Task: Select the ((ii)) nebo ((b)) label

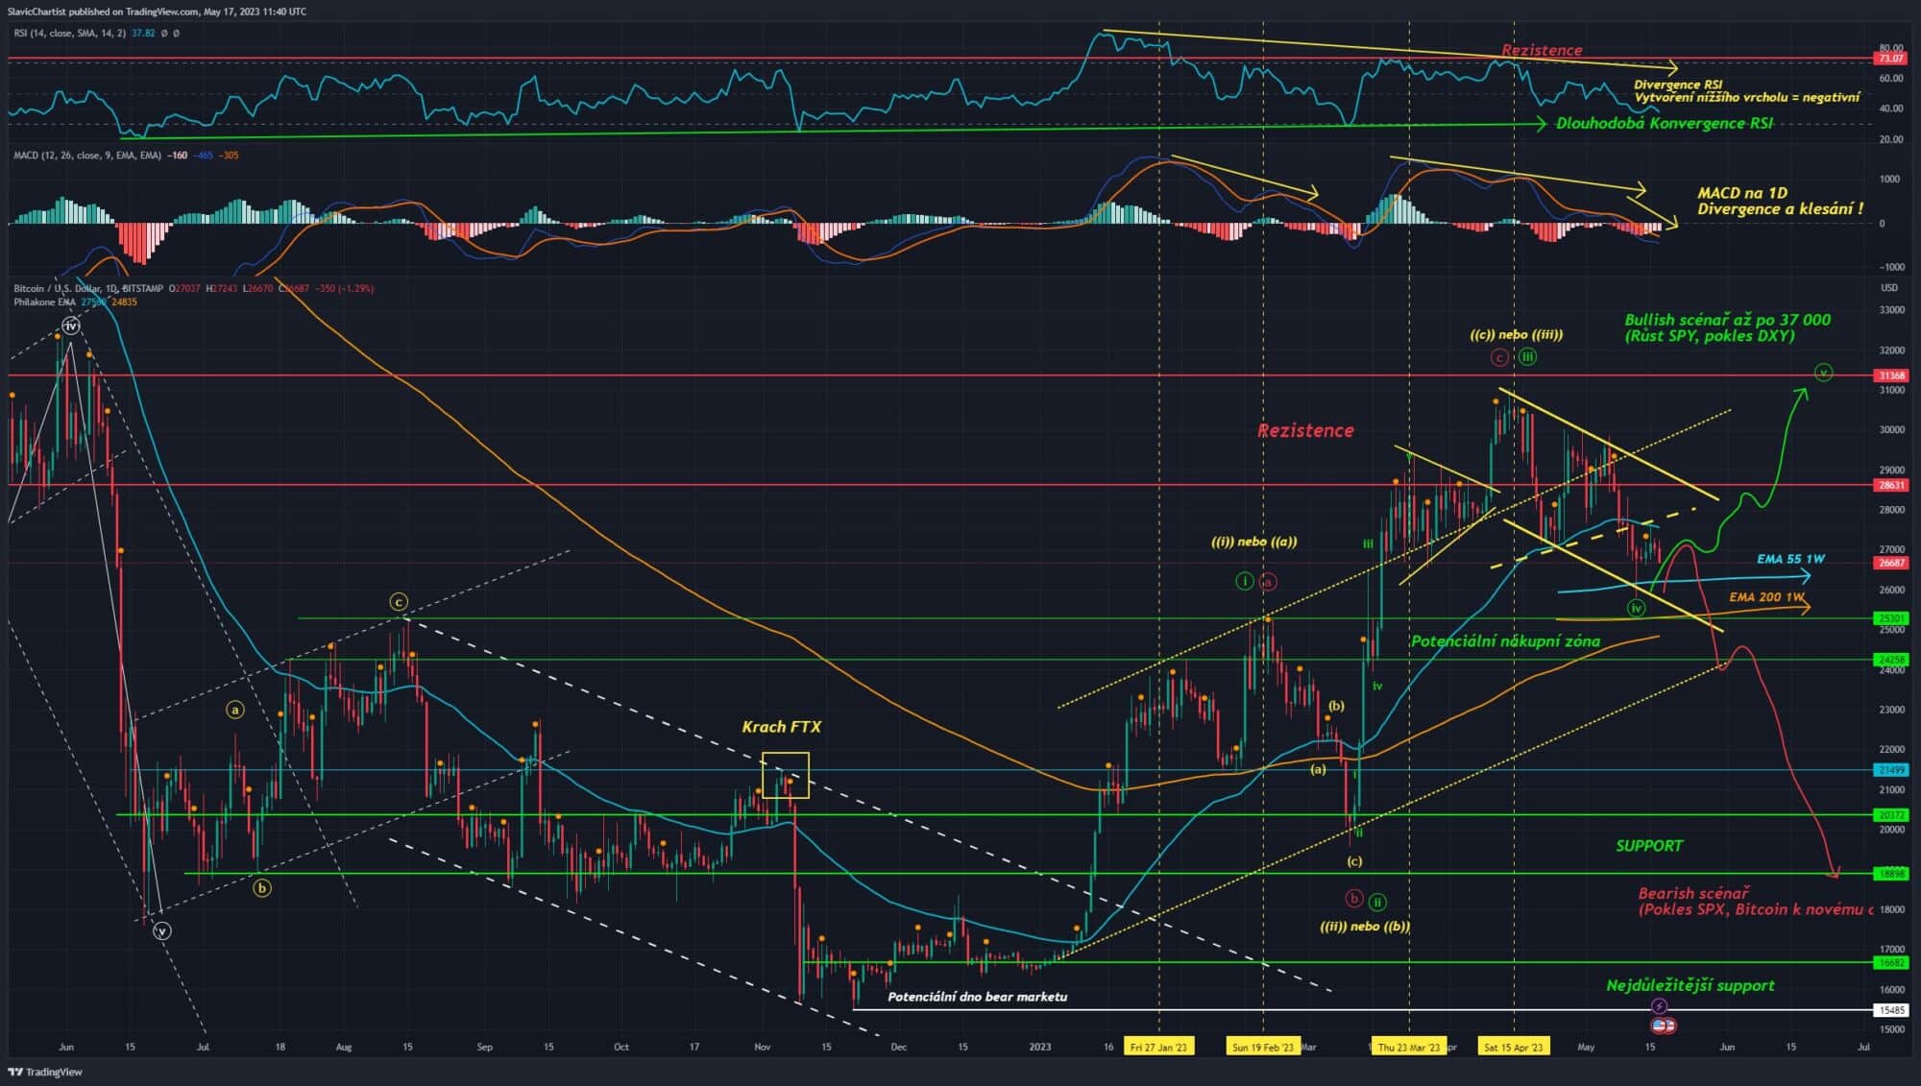Action: coord(1364,927)
